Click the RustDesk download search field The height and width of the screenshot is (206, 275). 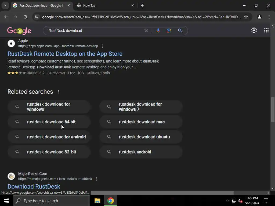click(95, 31)
